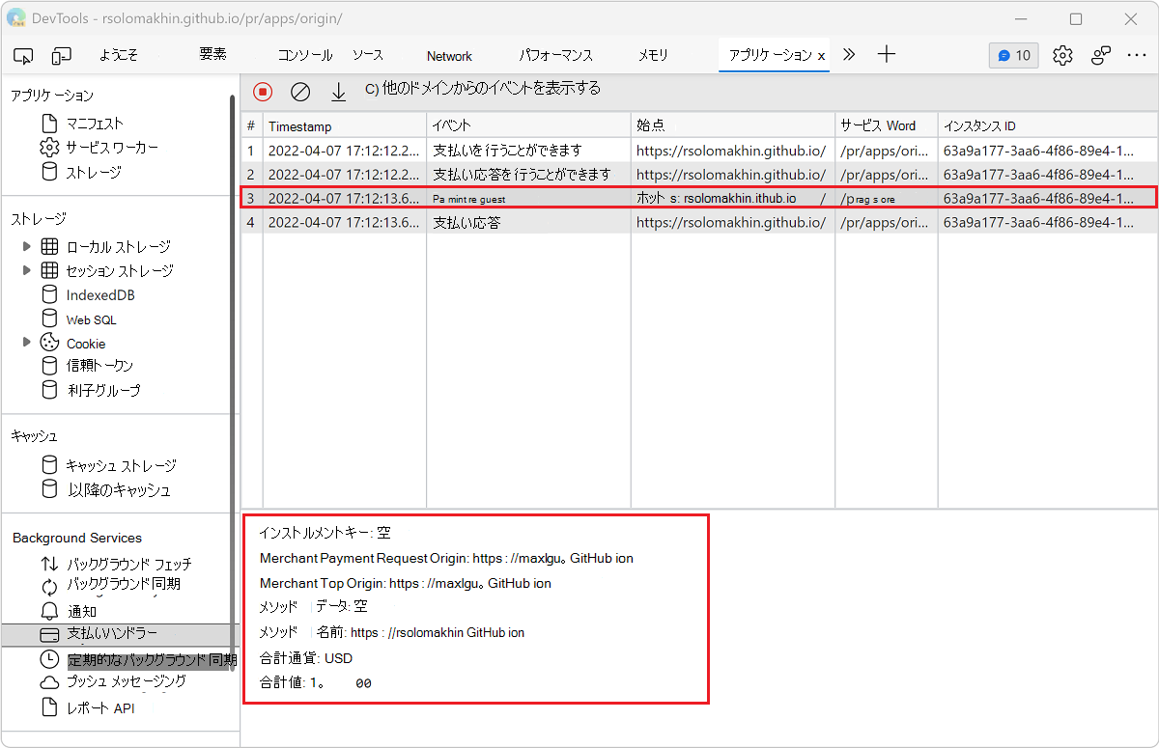Click the sidebar vertical scrollbar

tap(232, 381)
